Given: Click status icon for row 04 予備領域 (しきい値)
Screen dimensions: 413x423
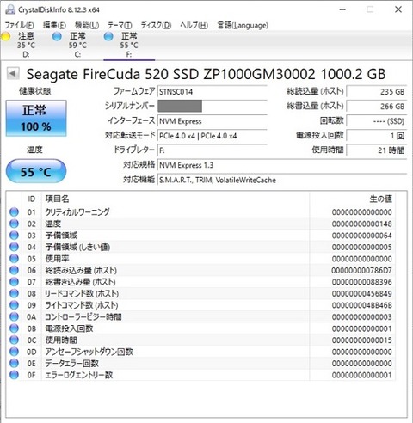Looking at the screenshot, I should pyautogui.click(x=14, y=247).
